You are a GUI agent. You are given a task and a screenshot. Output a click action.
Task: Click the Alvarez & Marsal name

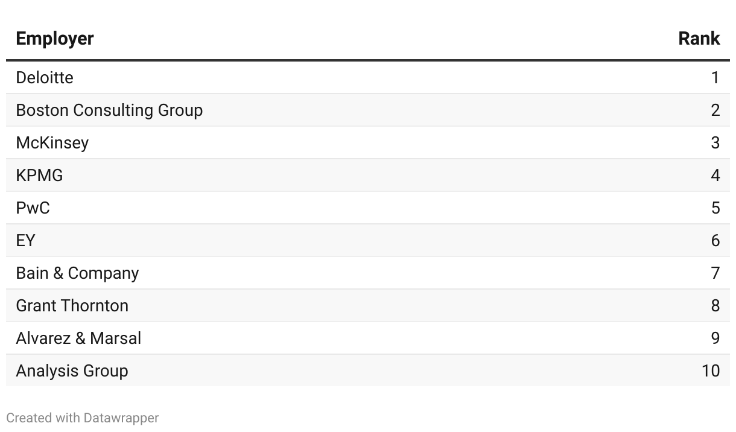78,338
